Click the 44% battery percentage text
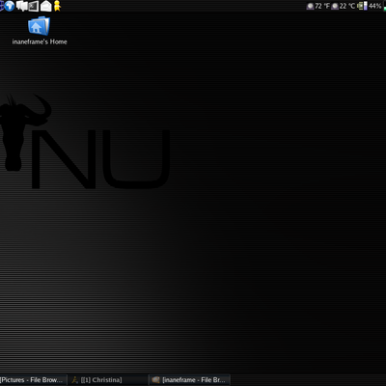Viewport: 386px width, 386px height. [374, 6]
